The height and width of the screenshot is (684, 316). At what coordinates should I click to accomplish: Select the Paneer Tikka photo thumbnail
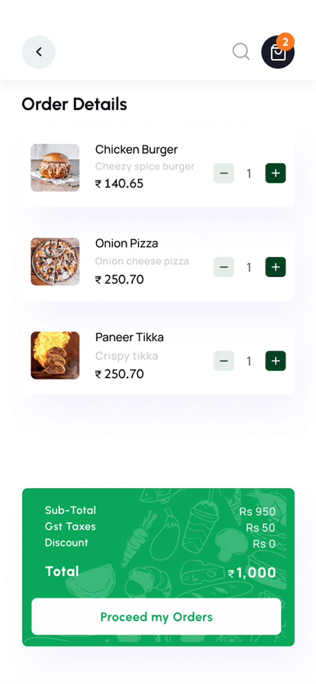click(55, 355)
